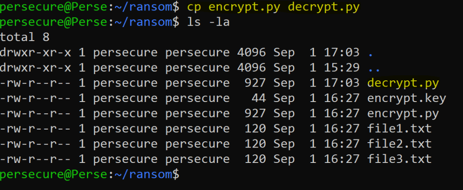Click the 15:29 timestamp
This screenshot has height=190, width=463.
coord(342,68)
